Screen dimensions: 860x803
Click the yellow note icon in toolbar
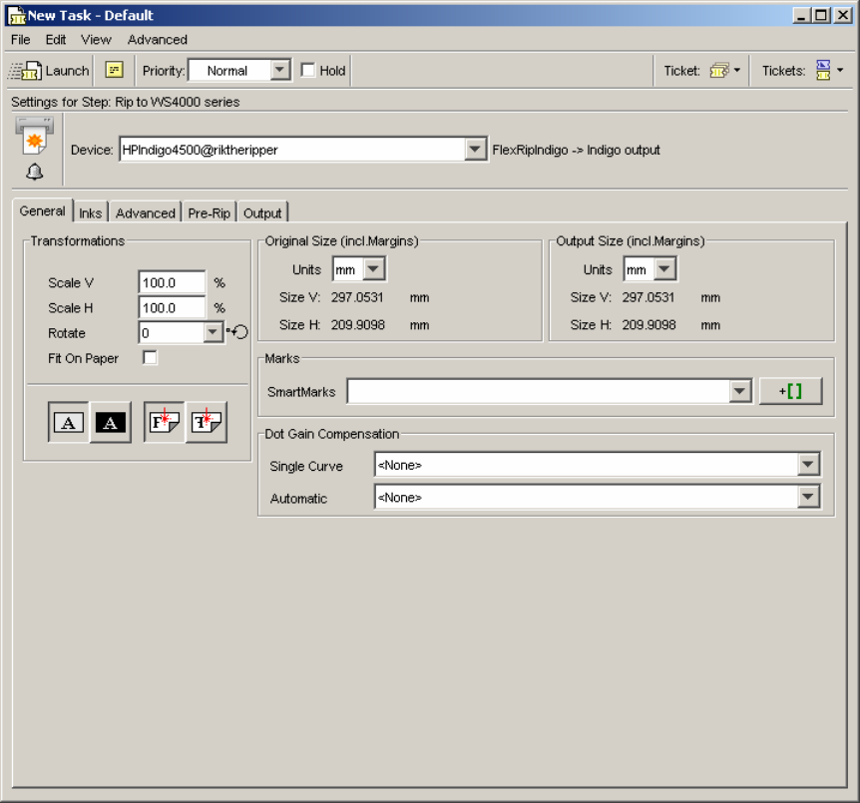pos(115,71)
